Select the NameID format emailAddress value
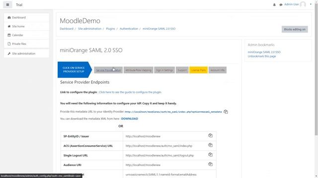The height and width of the screenshot is (178, 318). (x=161, y=175)
